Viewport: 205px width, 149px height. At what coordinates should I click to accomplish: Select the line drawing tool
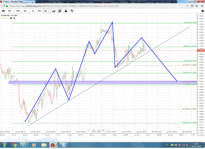(x=33, y=11)
